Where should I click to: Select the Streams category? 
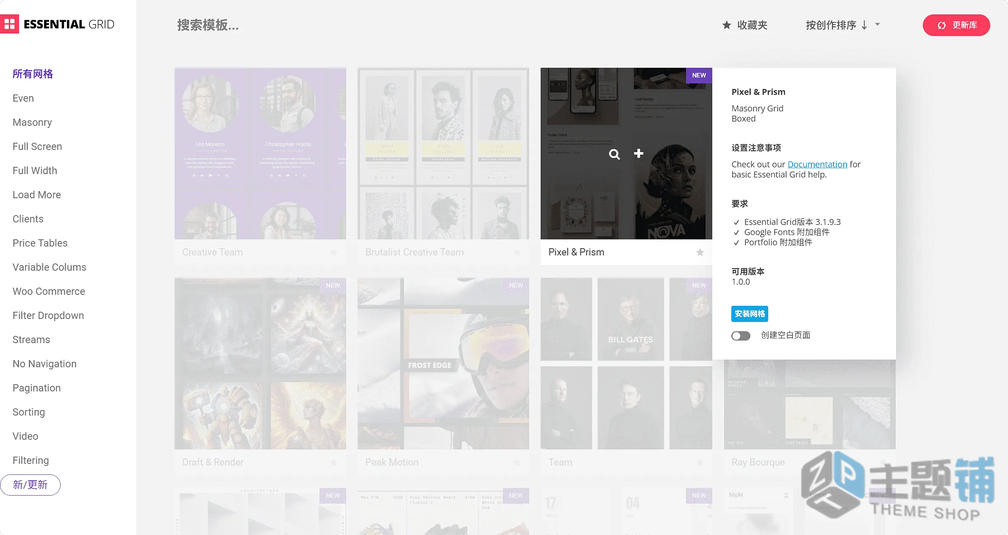31,340
